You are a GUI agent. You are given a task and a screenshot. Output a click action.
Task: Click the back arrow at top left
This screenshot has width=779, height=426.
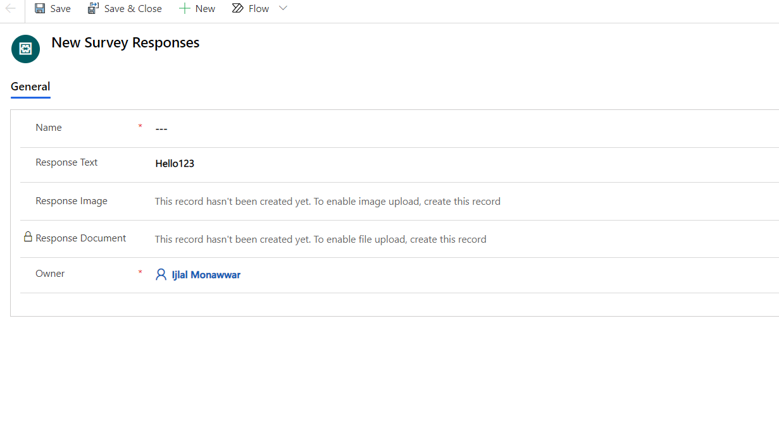pyautogui.click(x=9, y=8)
